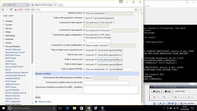Screen dimensions: 197x111
Task: Open the Windows Start menu
Action: [x=3, y=108]
